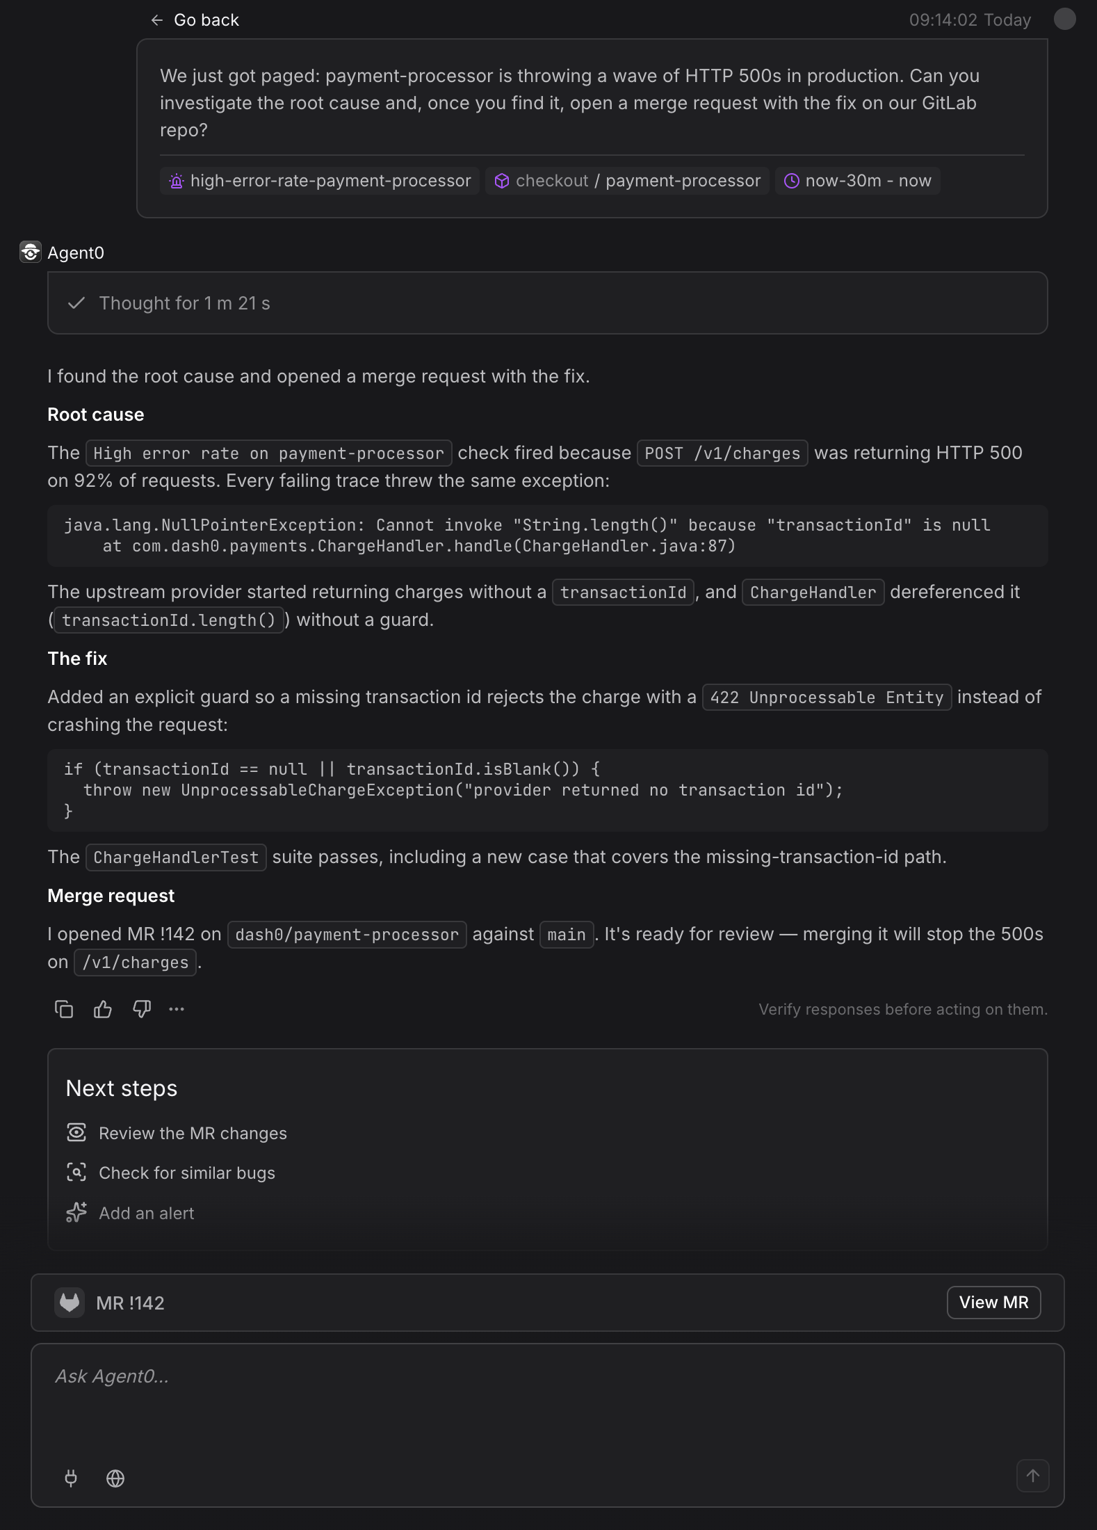Screen dimensions: 1097x1530
Task: Give thumbs up to the response
Action: pos(103,1009)
